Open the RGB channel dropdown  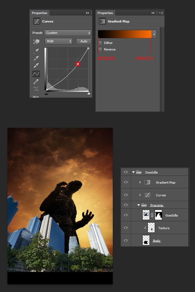58,41
